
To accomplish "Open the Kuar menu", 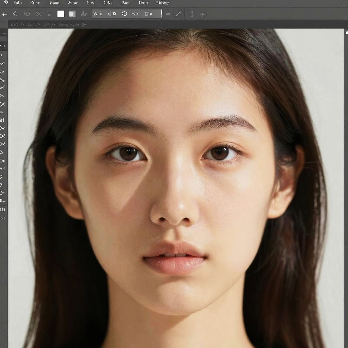I will pyautogui.click(x=35, y=3).
